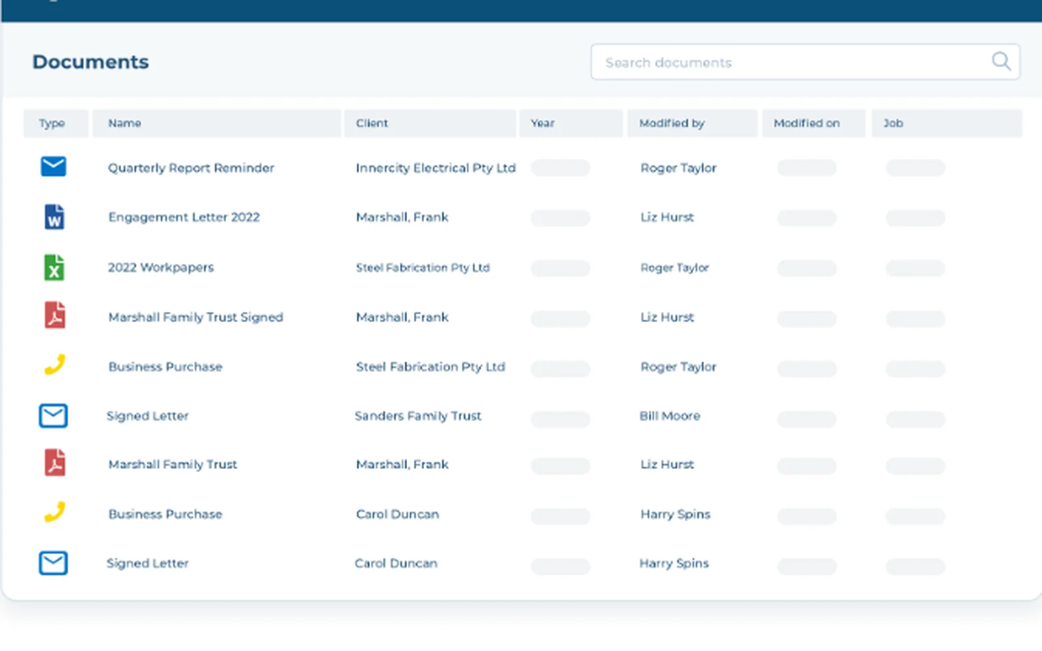This screenshot has height=651, width=1042.
Task: Select the 2022 Workpapers name
Action: [x=161, y=268]
